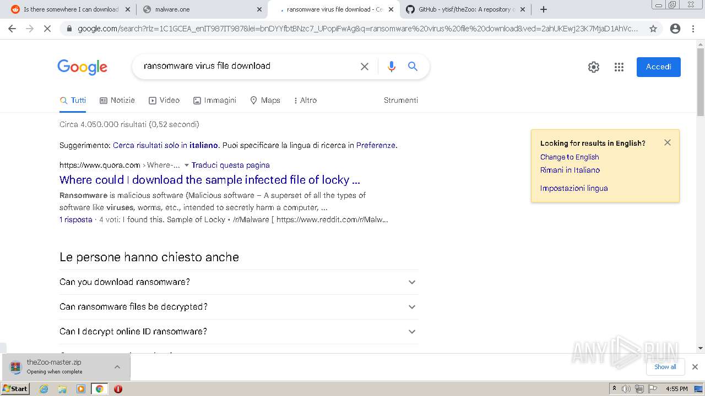Image resolution: width=705 pixels, height=396 pixels.
Task: Click 'Cerca risultati solo in italiano'
Action: [165, 145]
